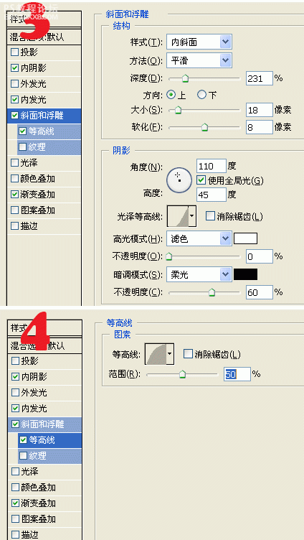Toggle the 使用全局光(G) checkbox
The height and width of the screenshot is (540, 304).
click(x=201, y=180)
